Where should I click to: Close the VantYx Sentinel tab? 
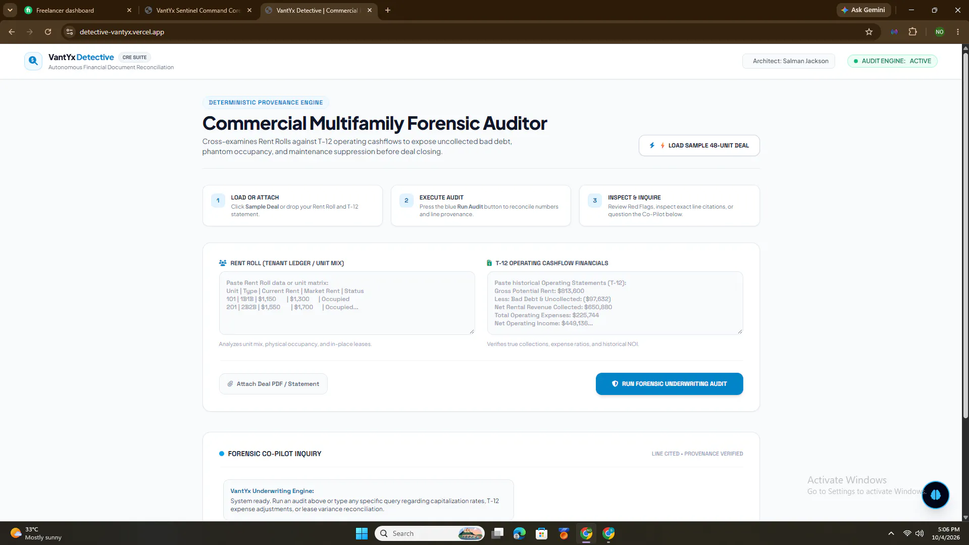(249, 10)
